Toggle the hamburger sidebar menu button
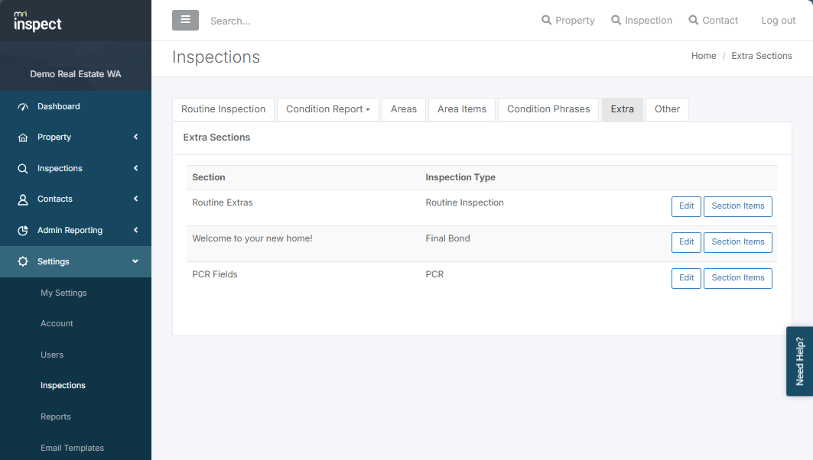This screenshot has height=460, width=813. point(185,20)
